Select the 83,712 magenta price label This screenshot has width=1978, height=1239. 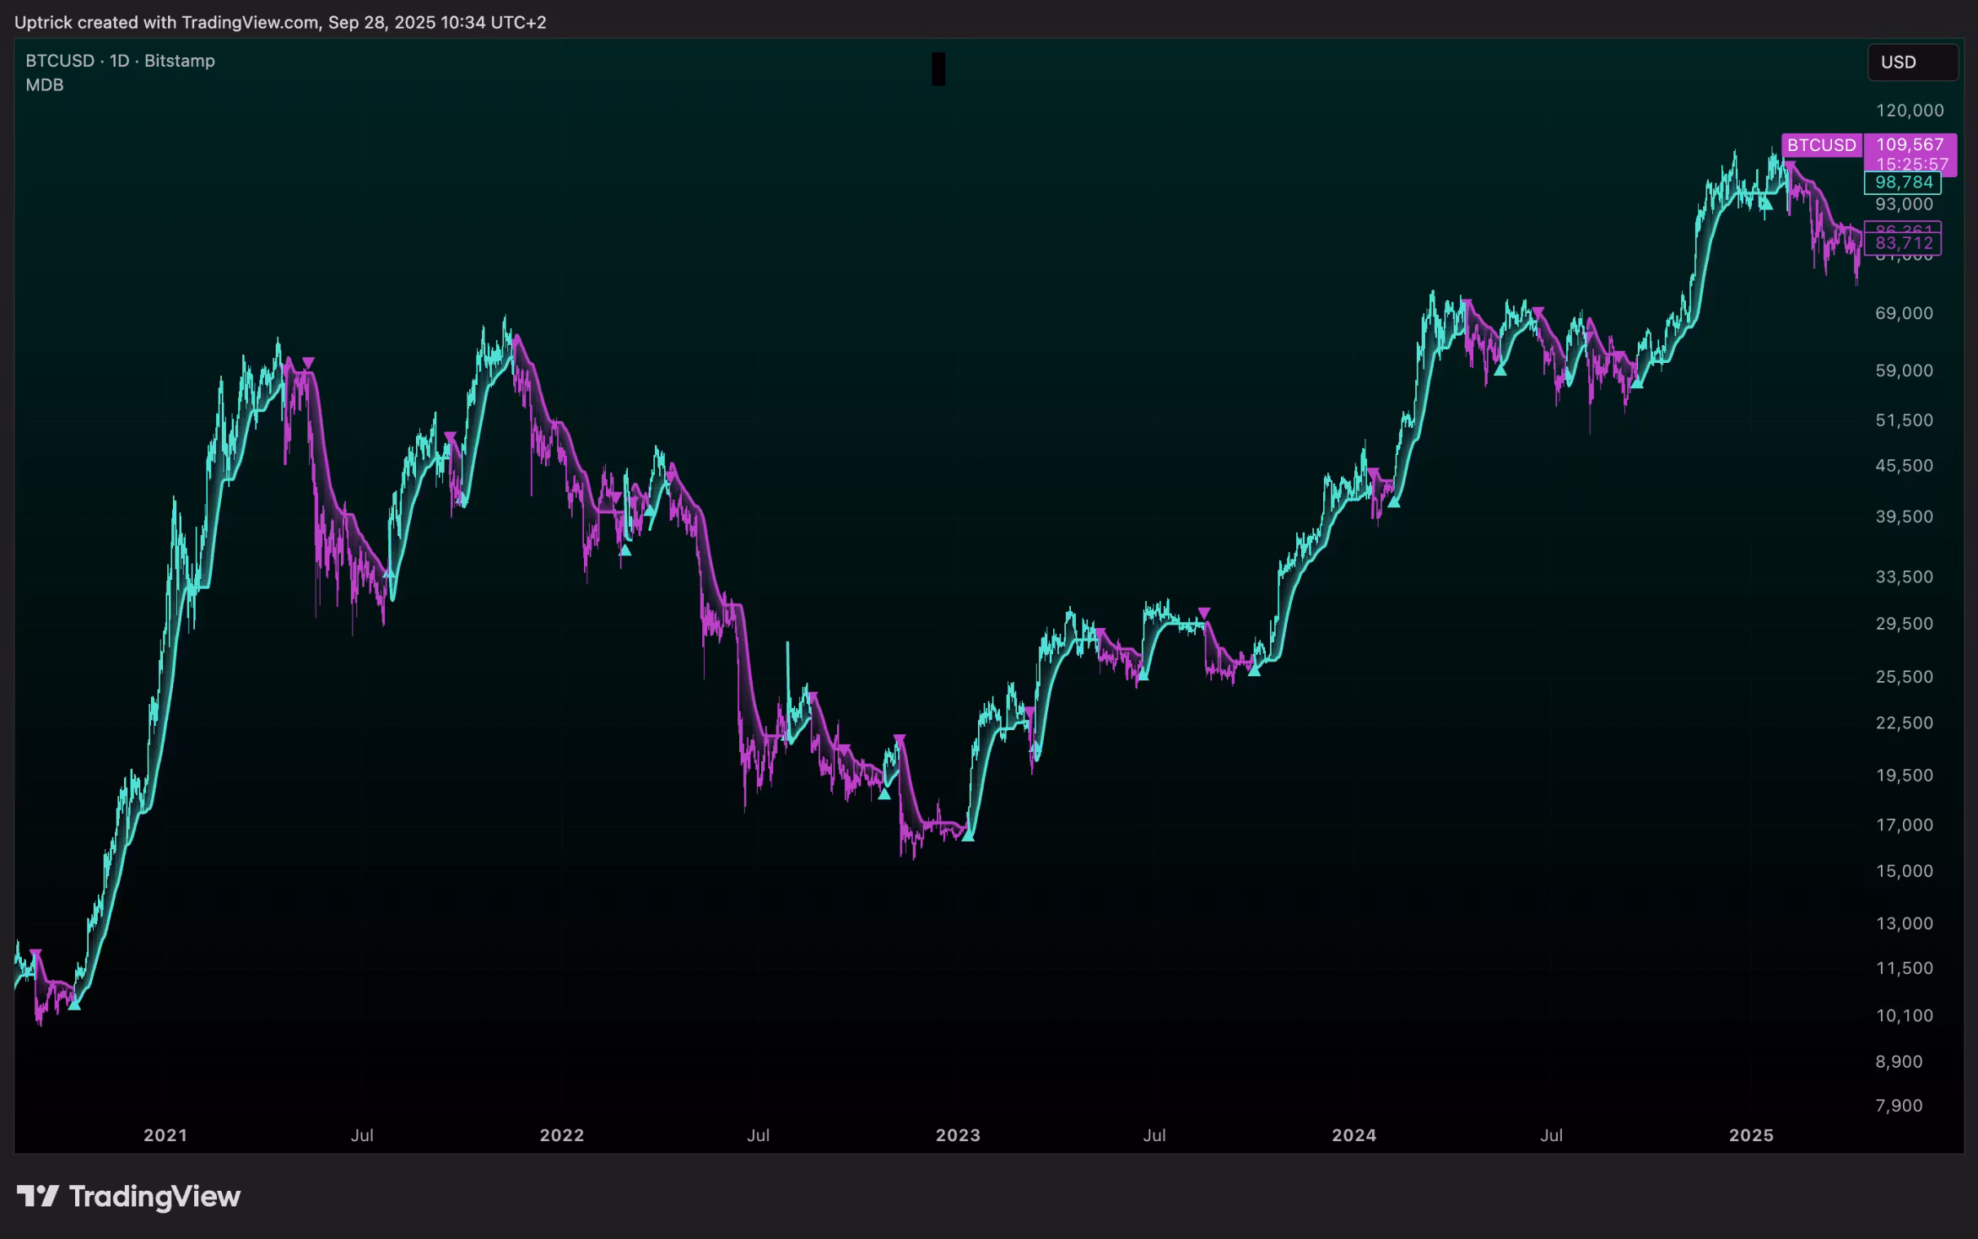(x=1903, y=244)
